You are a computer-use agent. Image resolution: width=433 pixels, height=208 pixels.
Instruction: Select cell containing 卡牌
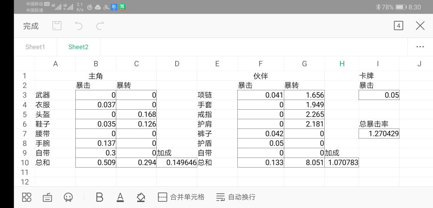coord(379,76)
